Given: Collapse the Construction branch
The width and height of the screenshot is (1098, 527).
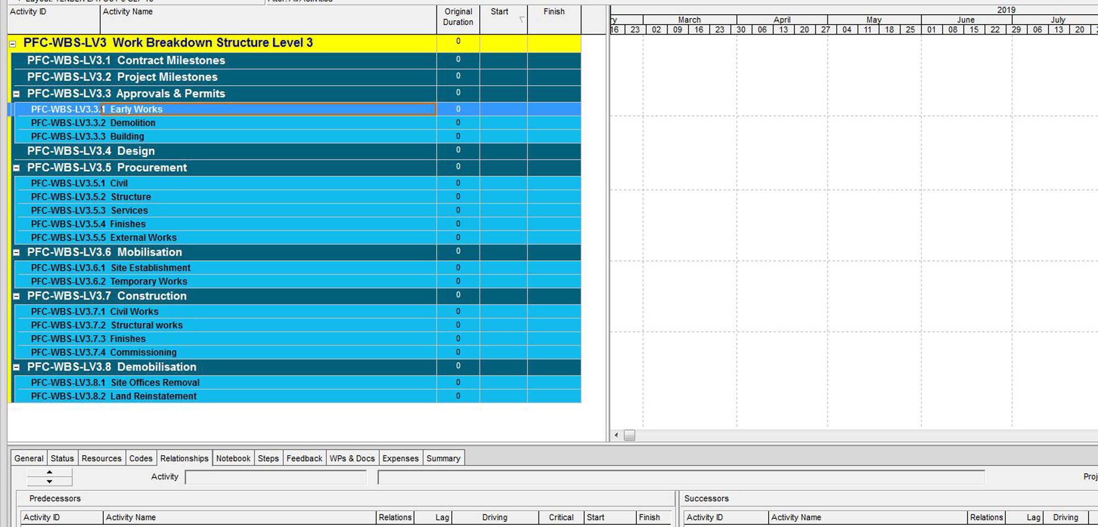Looking at the screenshot, I should [x=17, y=296].
